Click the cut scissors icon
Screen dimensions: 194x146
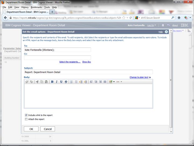37,82
